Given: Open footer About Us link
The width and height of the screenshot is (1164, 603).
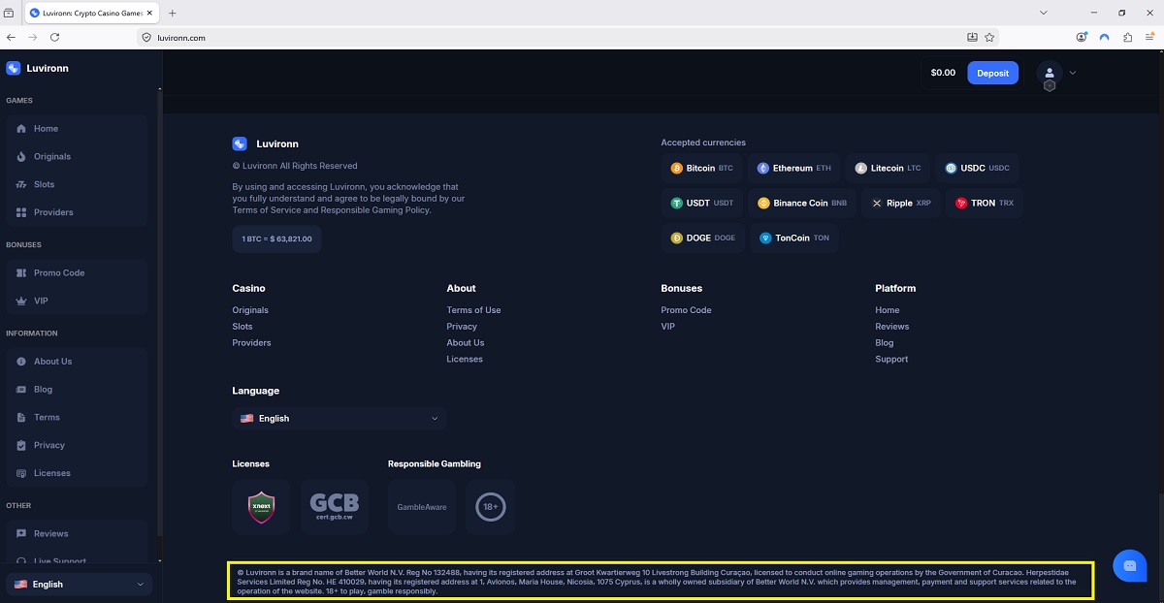Looking at the screenshot, I should pyautogui.click(x=466, y=343).
